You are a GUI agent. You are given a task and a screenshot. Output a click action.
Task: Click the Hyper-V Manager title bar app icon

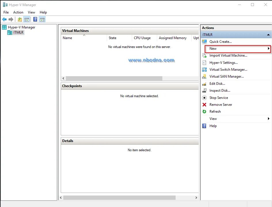tap(5, 5)
